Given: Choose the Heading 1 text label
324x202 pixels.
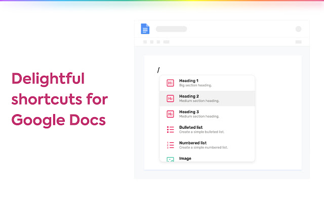Looking at the screenshot, I should (189, 81).
